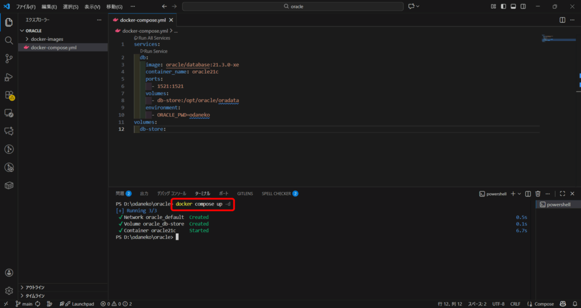Toggle the primary sidebar visibility

[503, 6]
